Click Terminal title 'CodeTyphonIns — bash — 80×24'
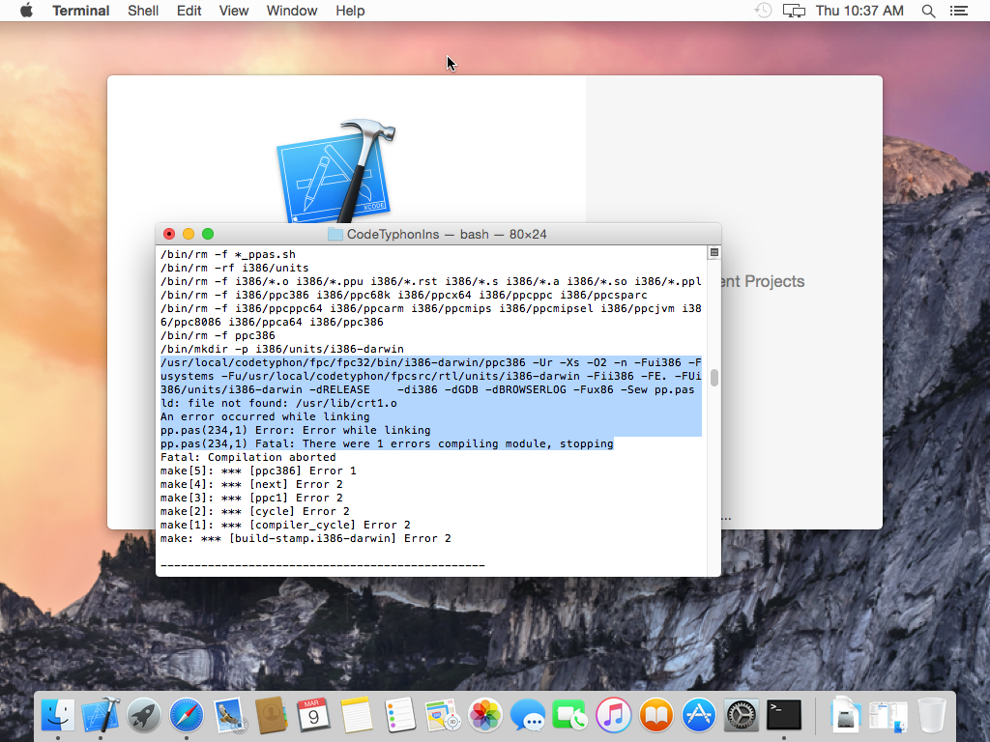This screenshot has width=990, height=742. (447, 234)
